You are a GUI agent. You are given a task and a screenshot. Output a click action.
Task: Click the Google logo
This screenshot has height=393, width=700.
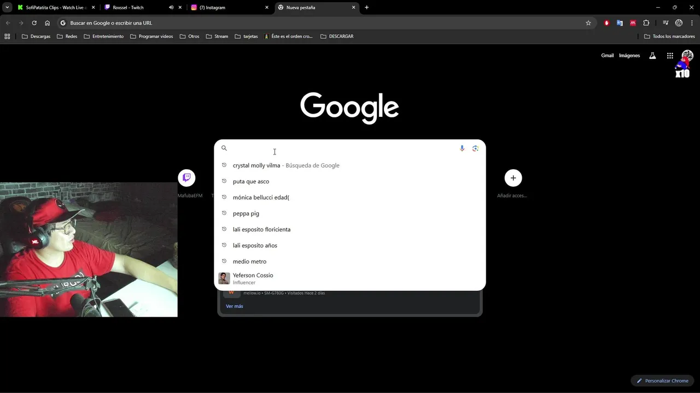(349, 108)
